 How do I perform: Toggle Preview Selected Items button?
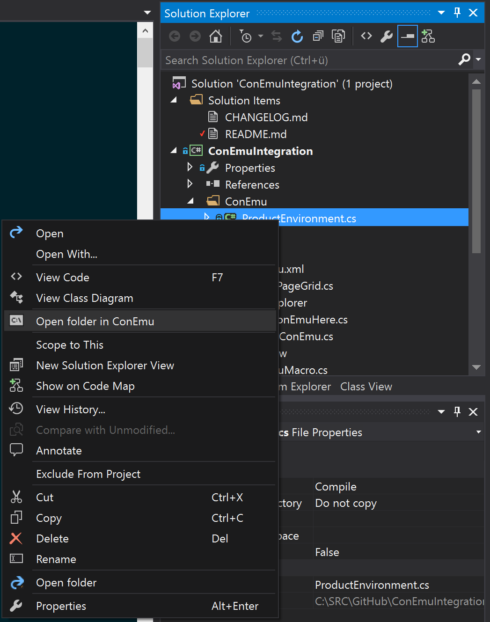pos(408,36)
